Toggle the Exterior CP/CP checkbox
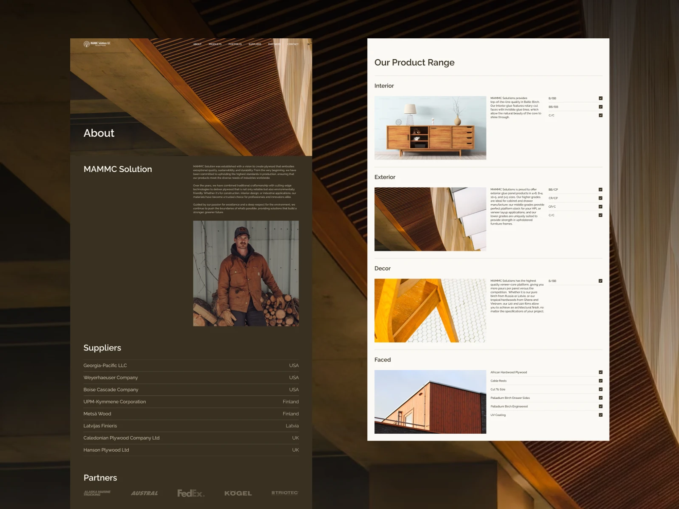Viewport: 679px width, 509px height. pos(601,198)
